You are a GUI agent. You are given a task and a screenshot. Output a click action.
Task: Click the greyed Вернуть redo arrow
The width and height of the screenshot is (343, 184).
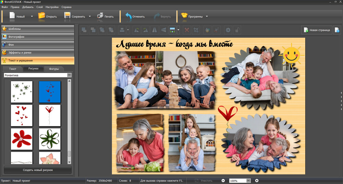(157, 16)
